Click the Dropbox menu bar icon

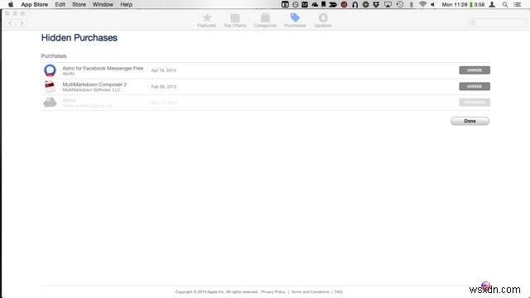376,4
